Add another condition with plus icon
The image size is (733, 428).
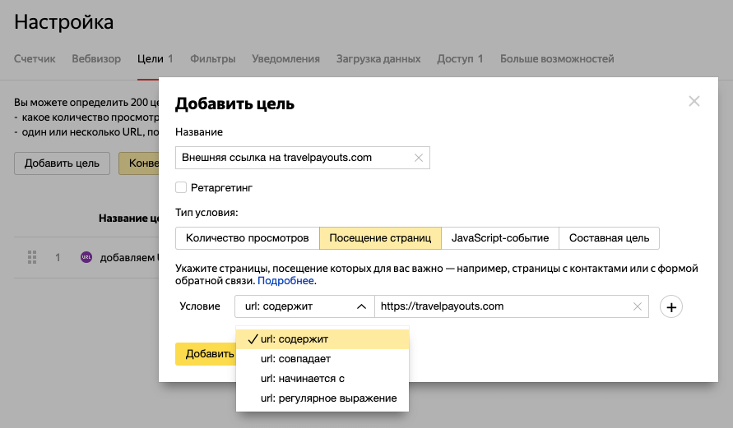pyautogui.click(x=671, y=307)
